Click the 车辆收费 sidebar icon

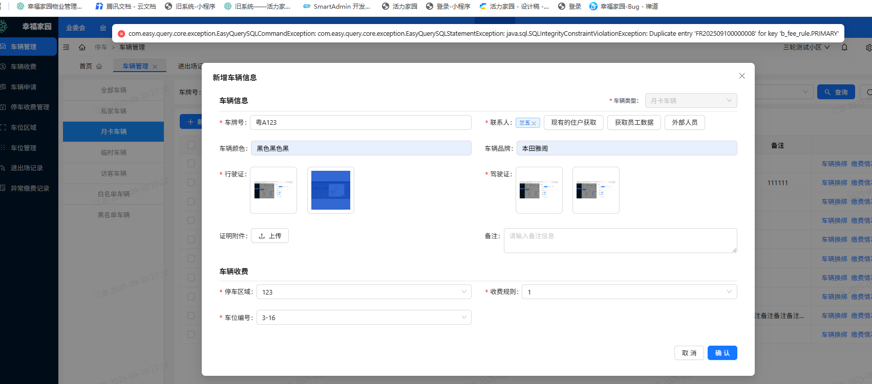pyautogui.click(x=3, y=66)
